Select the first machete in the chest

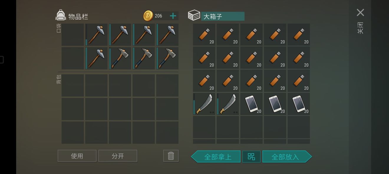[x=204, y=104]
